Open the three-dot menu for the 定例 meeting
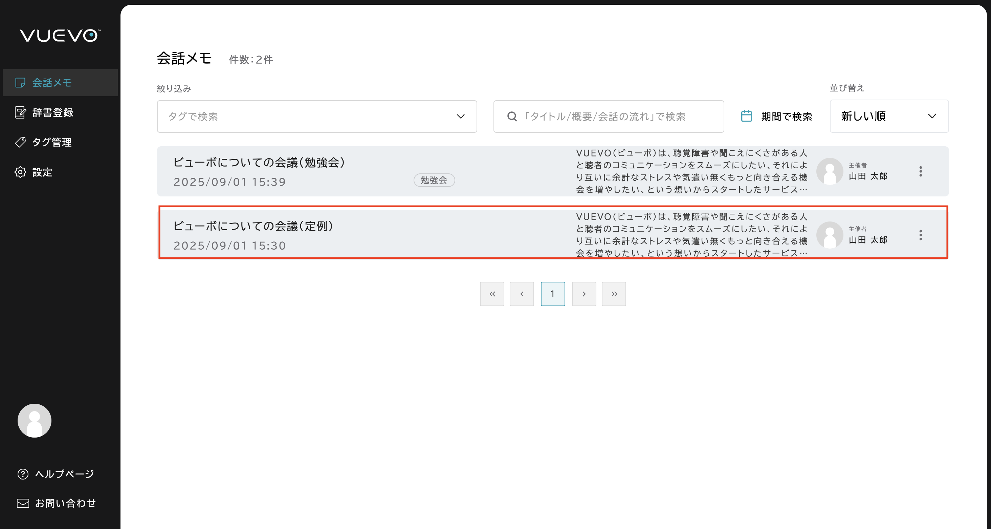 tap(921, 235)
